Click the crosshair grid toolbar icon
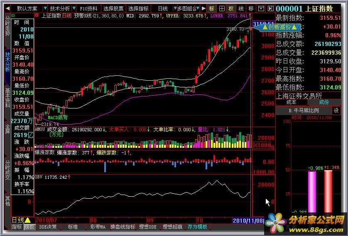The height and width of the screenshot is (236, 348). tap(222, 9)
